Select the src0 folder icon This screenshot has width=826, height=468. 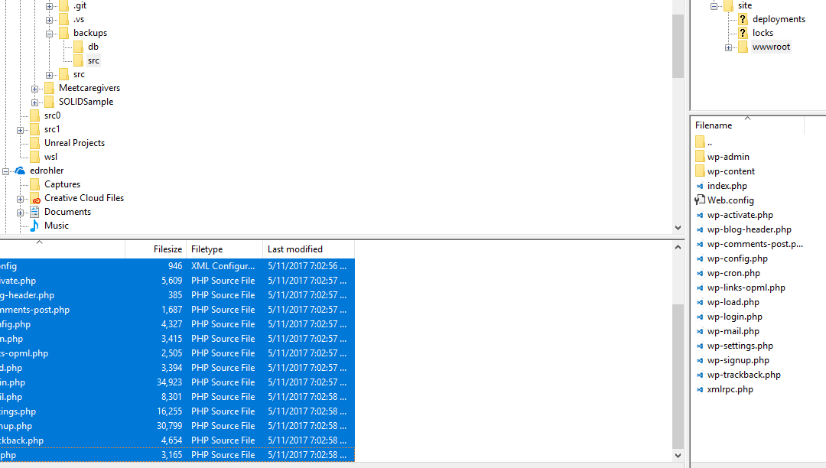(x=34, y=115)
